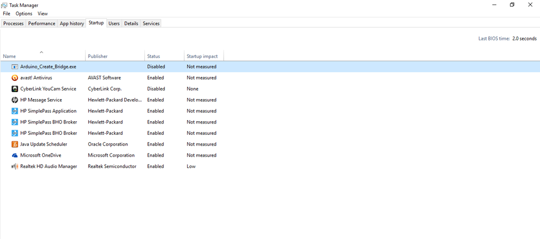The image size is (540, 239).
Task: Sort by the Startup impact column header
Action: 204,56
